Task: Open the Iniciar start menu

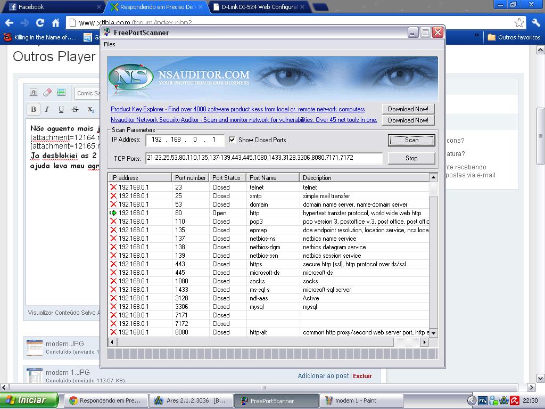Action: (x=29, y=400)
